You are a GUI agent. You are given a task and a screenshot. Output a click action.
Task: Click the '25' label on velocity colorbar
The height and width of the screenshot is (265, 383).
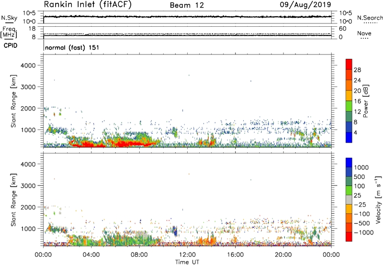(358, 196)
